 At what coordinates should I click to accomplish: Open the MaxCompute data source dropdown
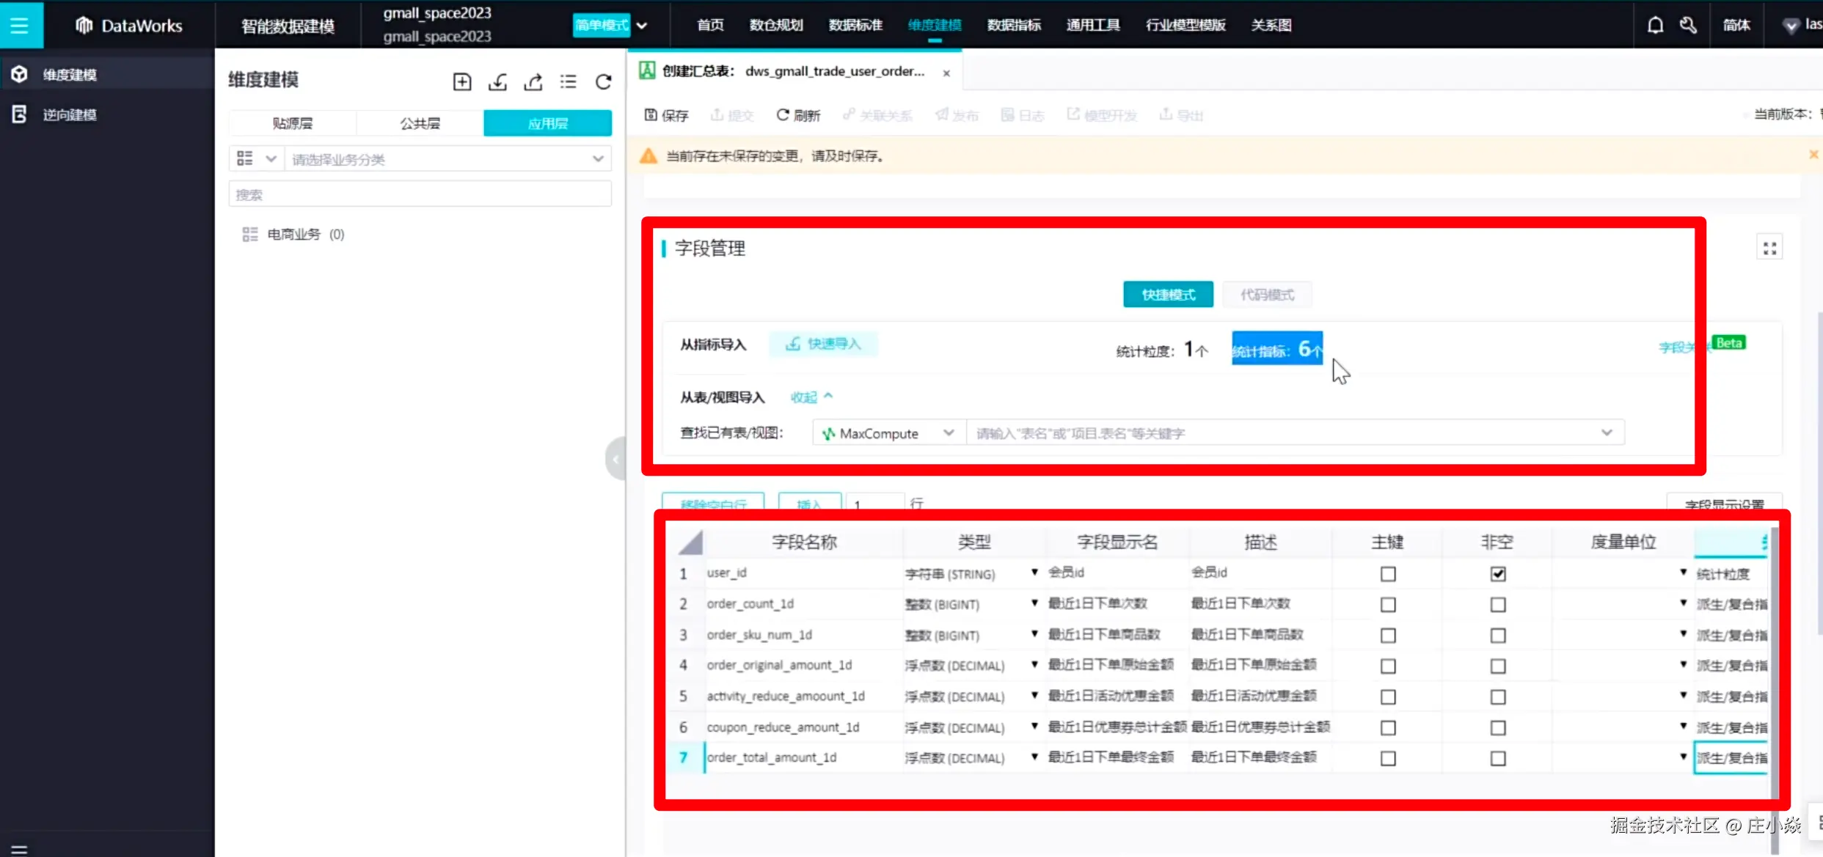pos(888,433)
